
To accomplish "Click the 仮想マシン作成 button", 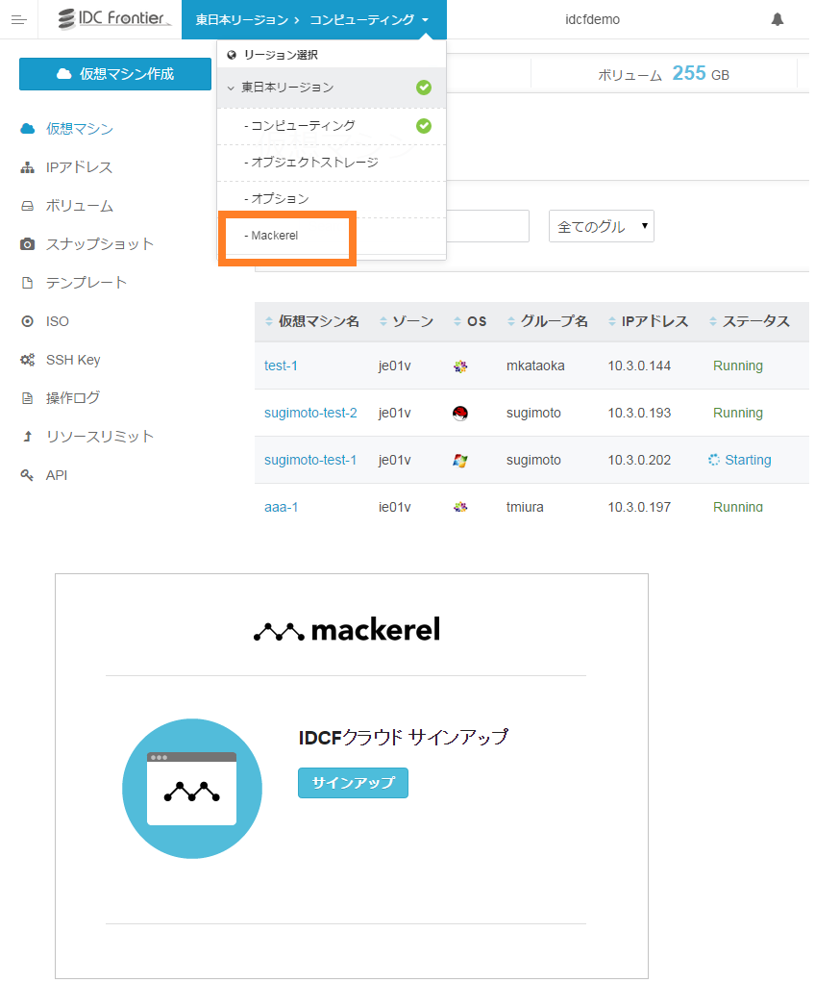I will tap(114, 73).
